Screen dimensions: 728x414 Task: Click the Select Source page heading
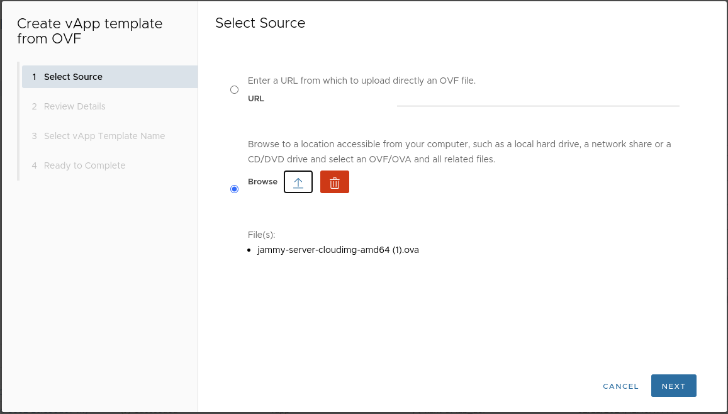[x=260, y=23]
